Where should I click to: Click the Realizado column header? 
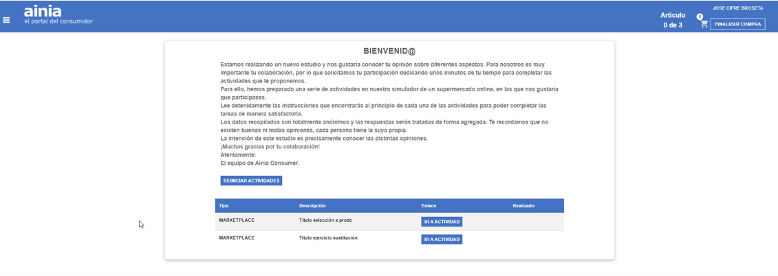pos(523,206)
